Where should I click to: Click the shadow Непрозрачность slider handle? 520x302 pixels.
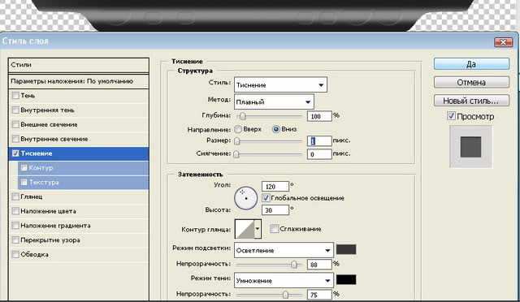285,295
